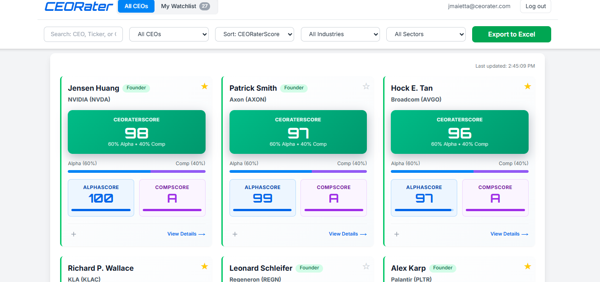Viewport: 600px width, 282px height.
Task: Click the jmaietta@ceorater.com account email
Action: (479, 6)
